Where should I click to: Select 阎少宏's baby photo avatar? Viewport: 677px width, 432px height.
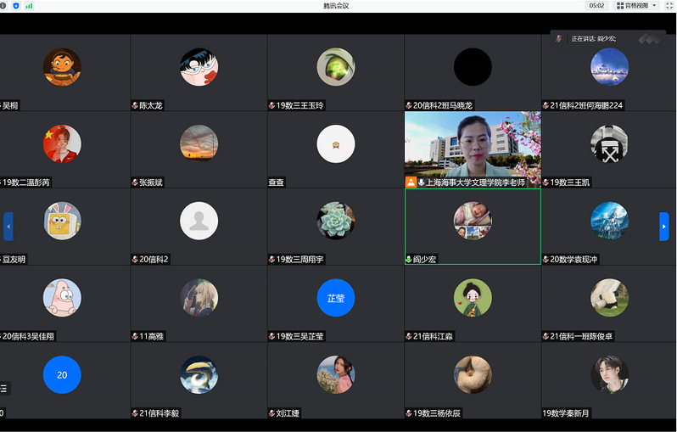click(473, 221)
